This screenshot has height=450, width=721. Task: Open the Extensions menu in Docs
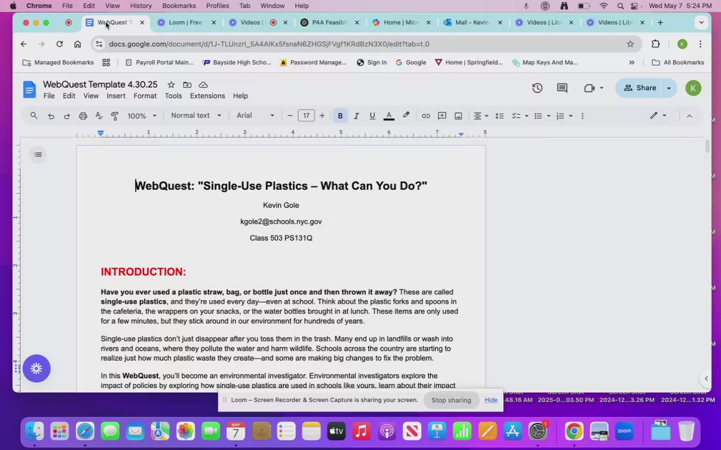pyautogui.click(x=207, y=96)
